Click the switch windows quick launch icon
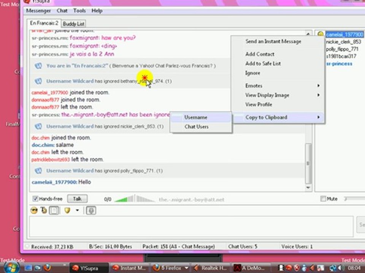365x273 pixels. (x=38, y=268)
